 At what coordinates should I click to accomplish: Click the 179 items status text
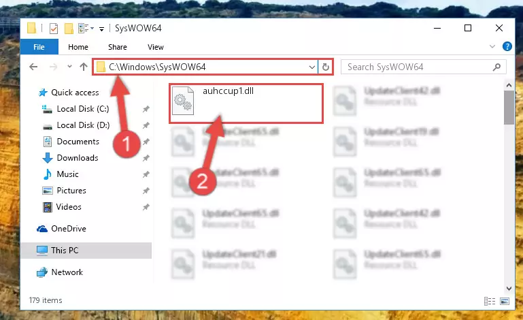(x=46, y=300)
